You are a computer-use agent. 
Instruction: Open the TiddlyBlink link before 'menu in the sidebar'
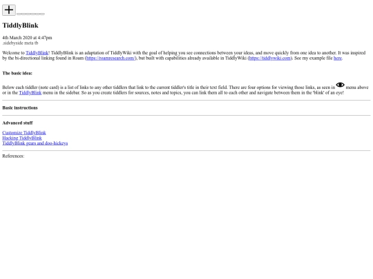point(30,92)
